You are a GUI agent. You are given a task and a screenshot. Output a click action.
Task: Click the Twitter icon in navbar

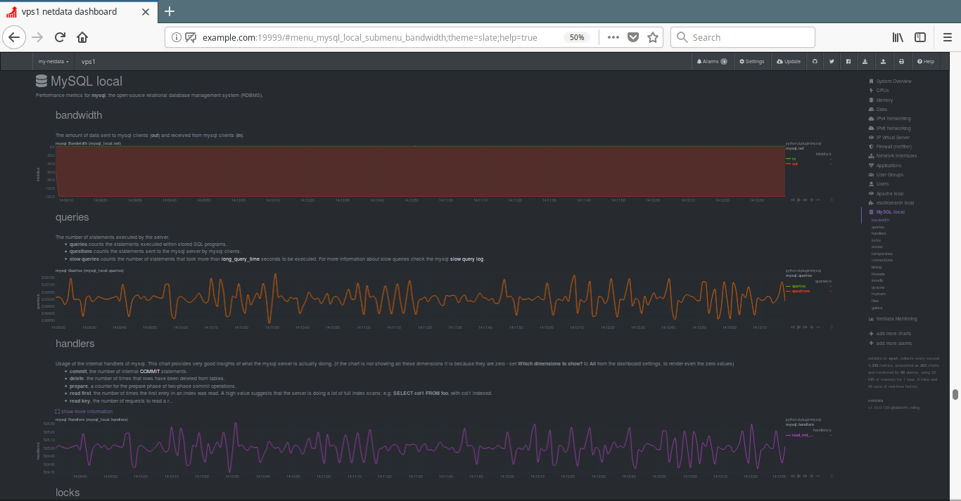pos(832,62)
